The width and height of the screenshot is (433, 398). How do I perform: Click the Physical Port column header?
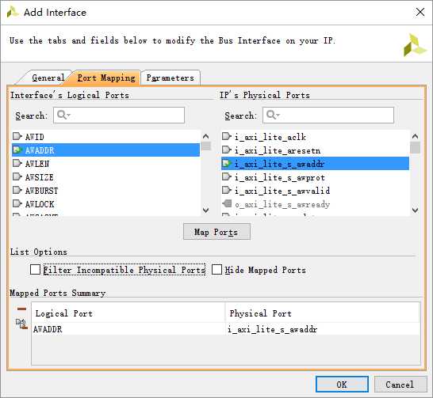[x=323, y=313]
